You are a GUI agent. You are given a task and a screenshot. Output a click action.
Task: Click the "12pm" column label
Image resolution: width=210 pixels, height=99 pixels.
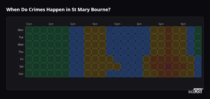click(x=117, y=24)
